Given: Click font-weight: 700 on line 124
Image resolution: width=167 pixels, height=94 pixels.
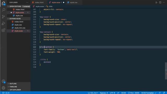Looking at the screenshot, I should coord(52,52).
